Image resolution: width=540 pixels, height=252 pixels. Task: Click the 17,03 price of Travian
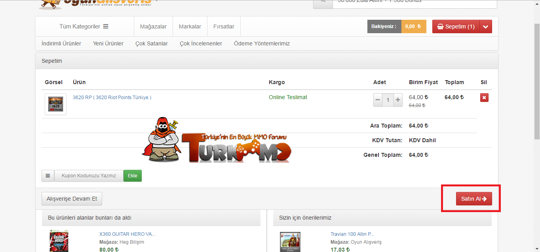(x=340, y=249)
